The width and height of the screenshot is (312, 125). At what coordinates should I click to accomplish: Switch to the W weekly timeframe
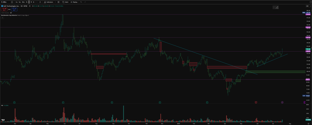click(x=31, y=2)
